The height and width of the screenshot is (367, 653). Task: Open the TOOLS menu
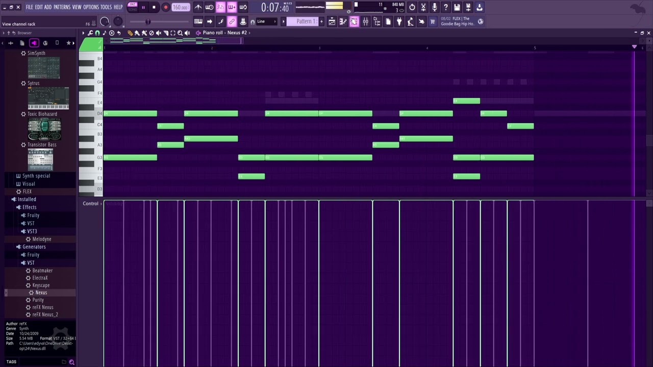pyautogui.click(x=106, y=7)
